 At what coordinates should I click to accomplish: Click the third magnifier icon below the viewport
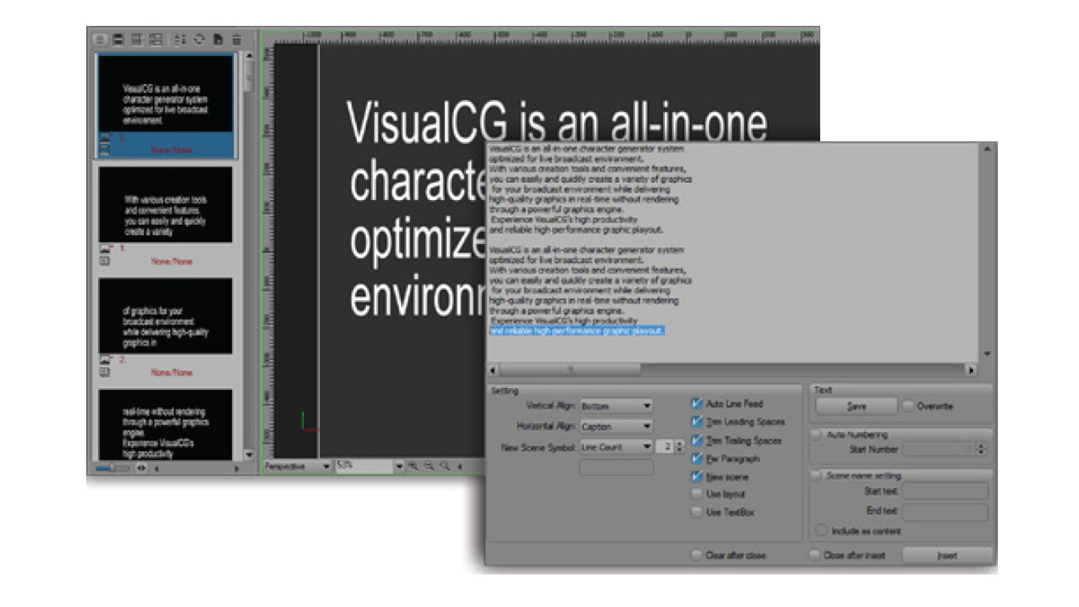445,466
